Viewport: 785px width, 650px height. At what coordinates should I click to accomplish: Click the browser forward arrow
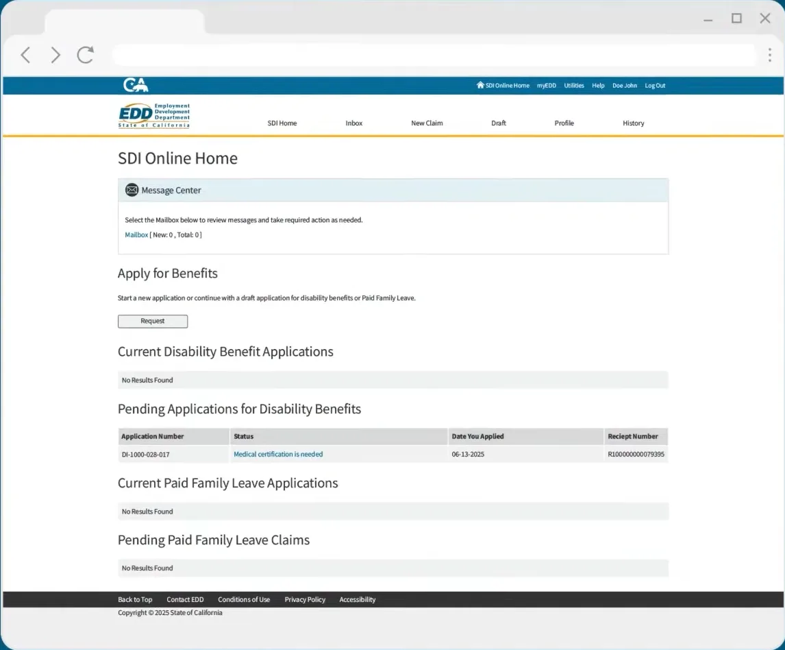tap(55, 55)
